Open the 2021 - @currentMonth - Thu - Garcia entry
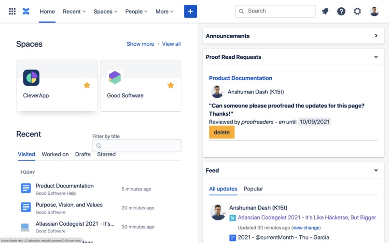Image resolution: width=389 pixels, height=243 pixels. coord(283,237)
